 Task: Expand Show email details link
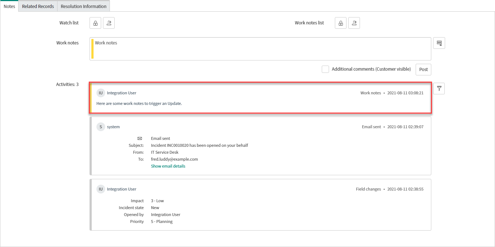(168, 166)
